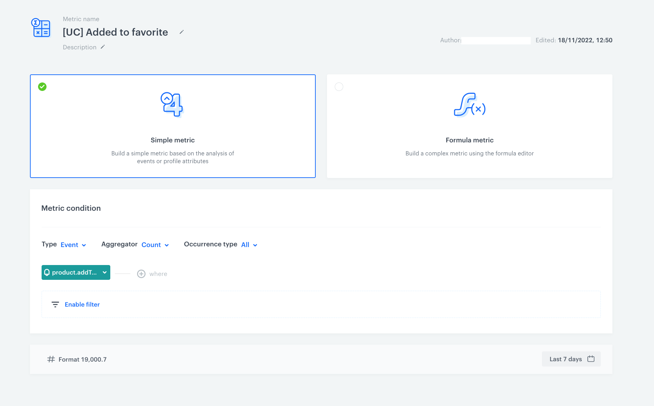The width and height of the screenshot is (654, 406).
Task: Open the Type Event dropdown
Action: 73,245
